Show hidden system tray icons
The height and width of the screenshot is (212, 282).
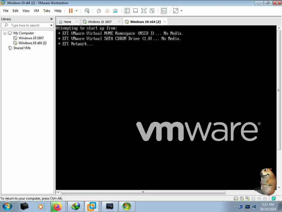[234, 207]
